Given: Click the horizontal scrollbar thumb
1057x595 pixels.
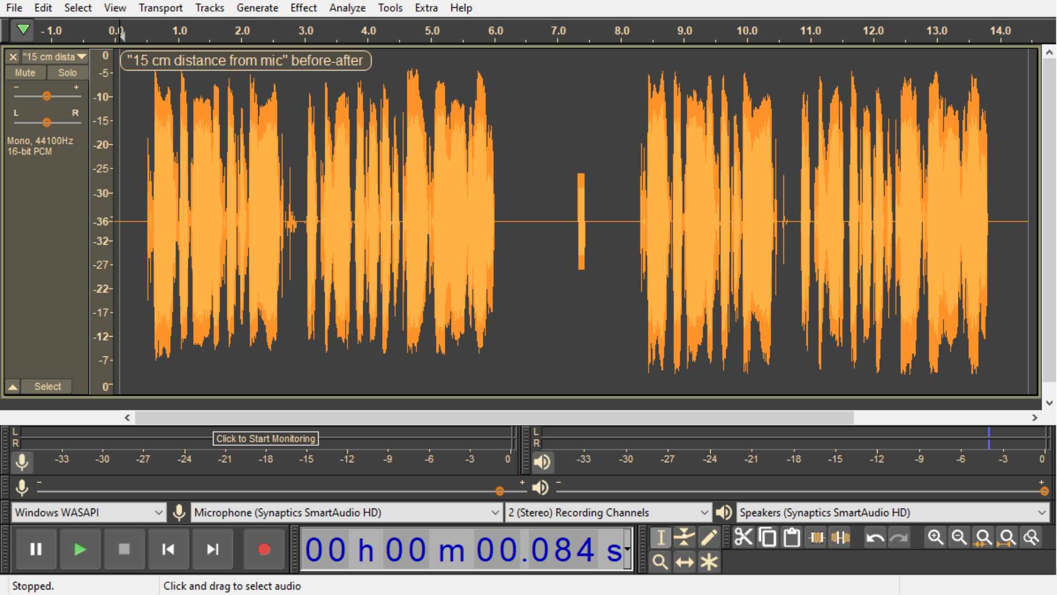Looking at the screenshot, I should point(494,418).
